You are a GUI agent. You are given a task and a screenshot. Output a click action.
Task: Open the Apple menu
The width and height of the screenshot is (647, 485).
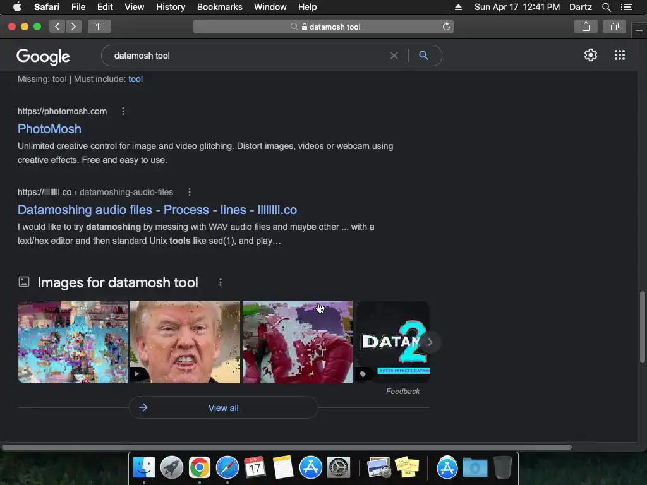click(17, 7)
